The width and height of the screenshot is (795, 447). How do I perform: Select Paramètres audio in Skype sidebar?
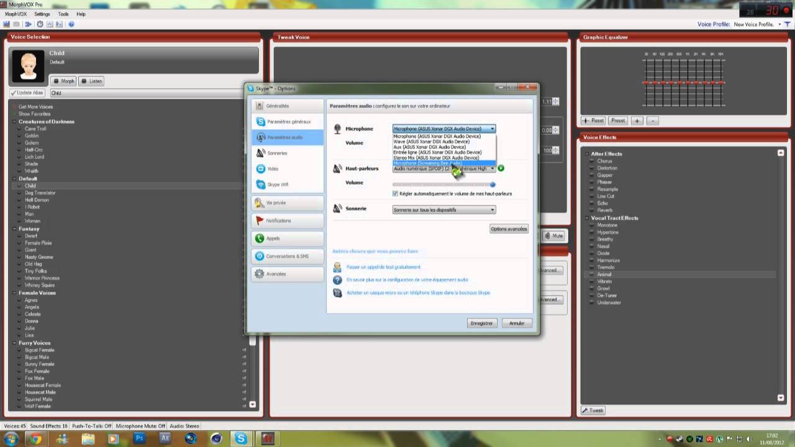pyautogui.click(x=288, y=137)
